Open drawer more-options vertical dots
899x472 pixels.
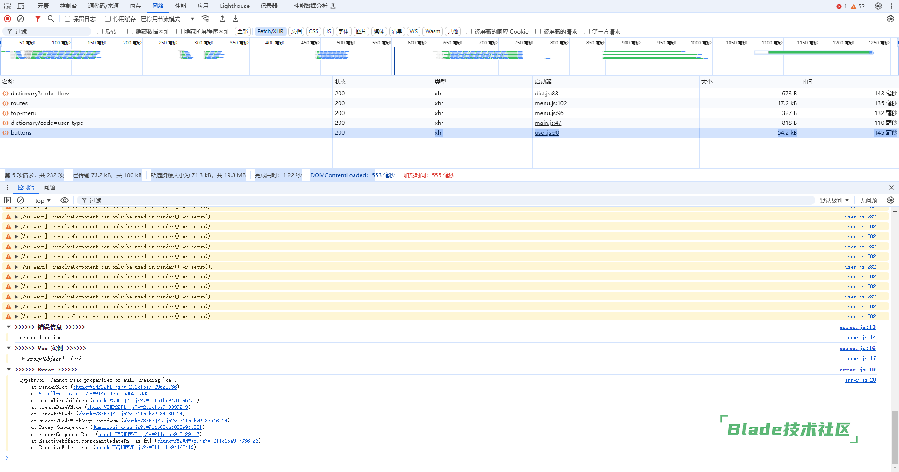click(7, 188)
